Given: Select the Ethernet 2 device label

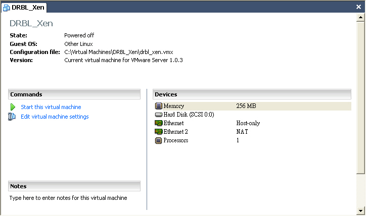Looking at the screenshot, I should tap(175, 132).
